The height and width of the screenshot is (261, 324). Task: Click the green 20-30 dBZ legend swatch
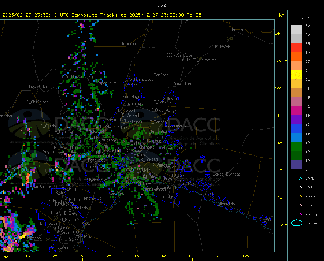pos(297,147)
